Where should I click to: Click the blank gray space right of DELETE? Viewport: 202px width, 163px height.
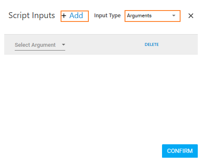(x=178, y=45)
